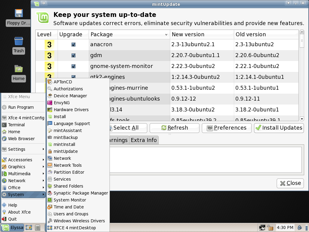Sort updates by the Package column header
The width and height of the screenshot is (309, 232).
pos(129,34)
